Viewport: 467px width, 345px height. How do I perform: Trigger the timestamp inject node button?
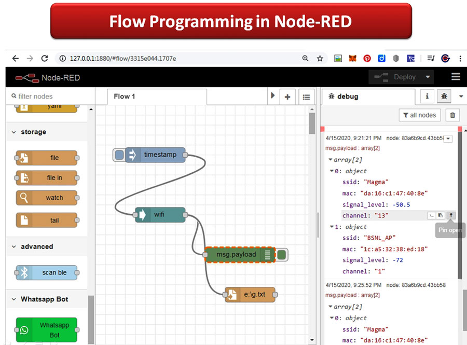tap(119, 155)
